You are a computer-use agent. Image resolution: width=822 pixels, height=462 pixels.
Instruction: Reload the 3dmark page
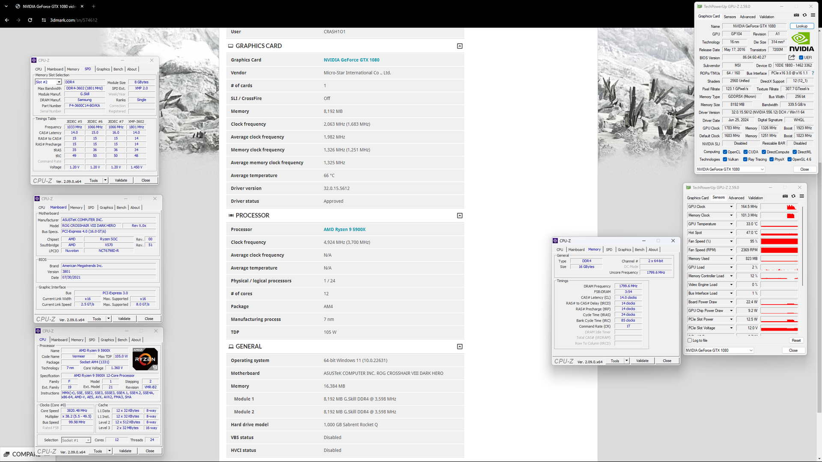pos(30,20)
